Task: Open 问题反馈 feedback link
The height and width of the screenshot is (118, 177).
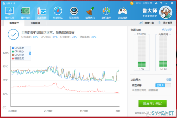Action: (147, 3)
